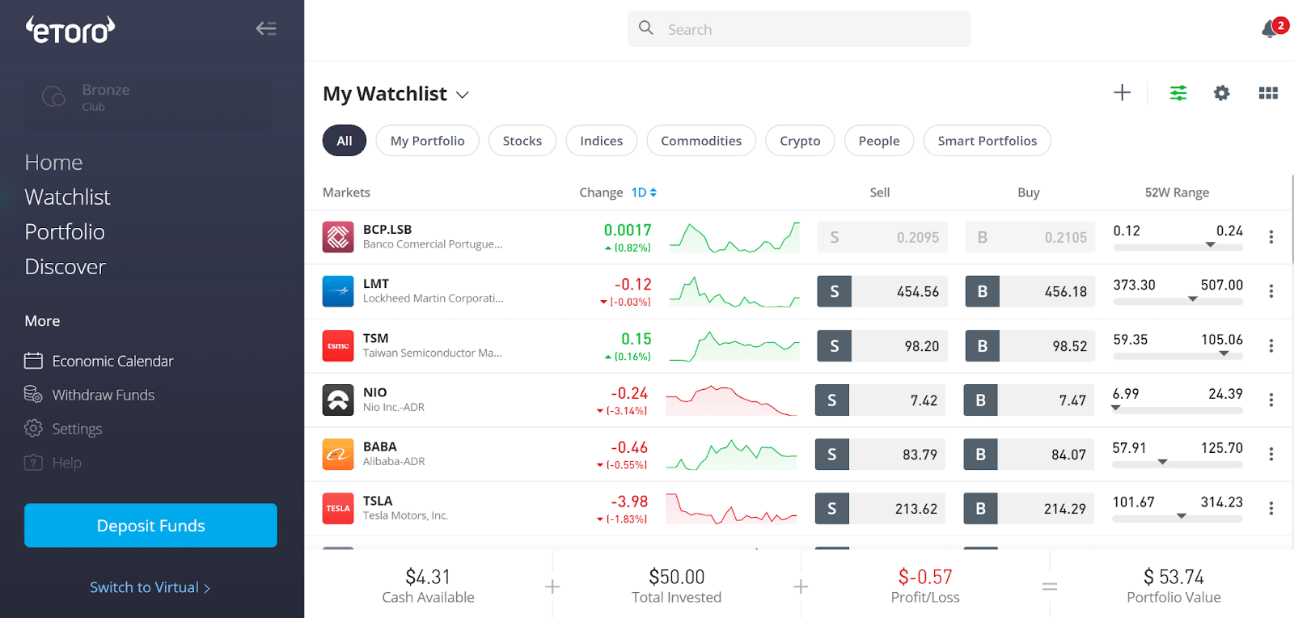Buy TSLA at 214.29
The image size is (1294, 618).
pyautogui.click(x=1029, y=508)
